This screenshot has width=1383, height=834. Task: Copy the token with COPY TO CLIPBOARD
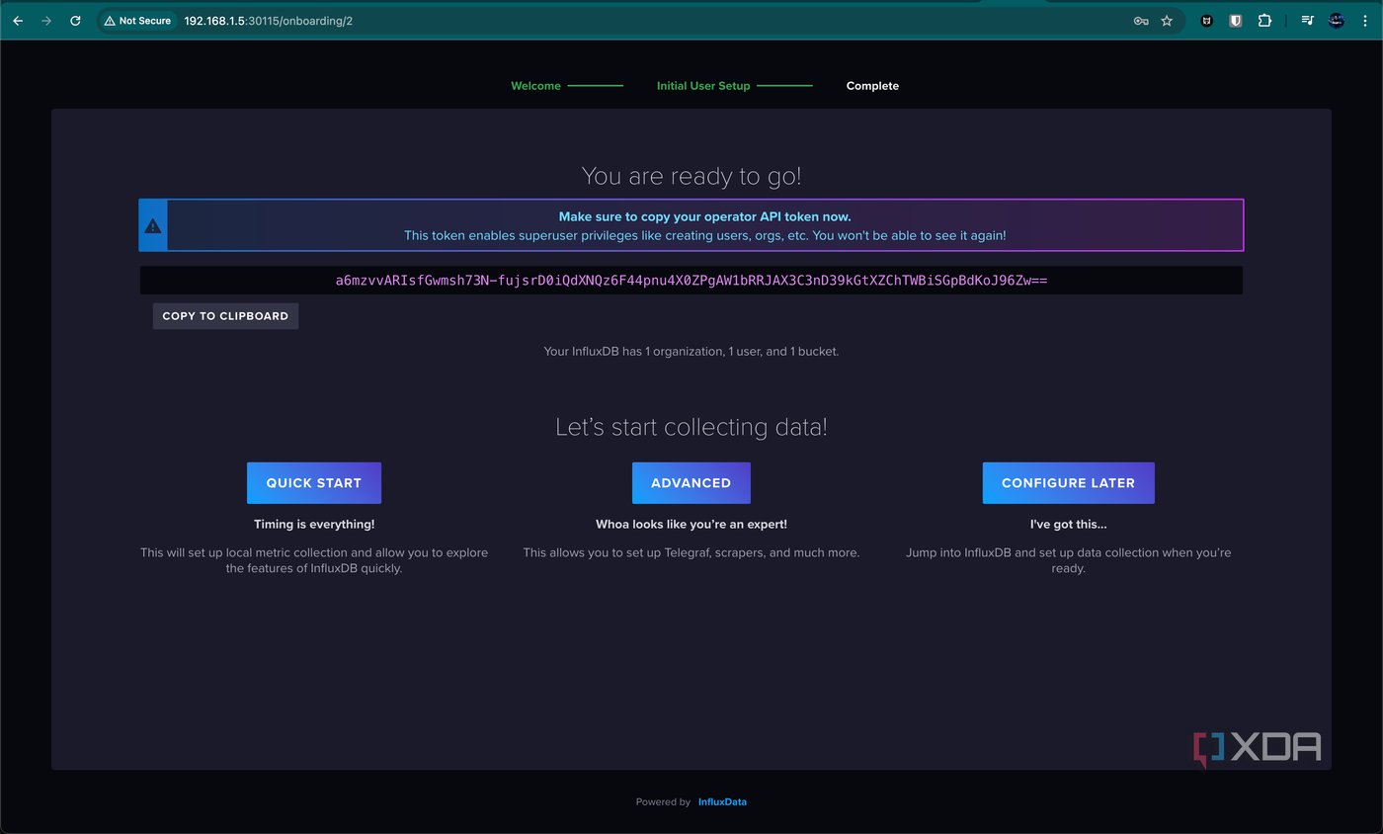pos(225,316)
